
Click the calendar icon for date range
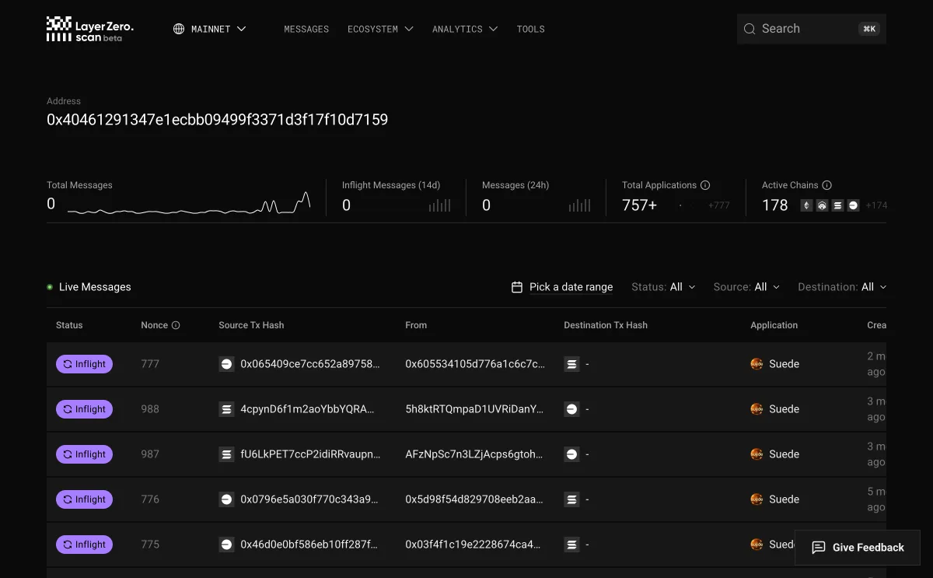pyautogui.click(x=517, y=287)
